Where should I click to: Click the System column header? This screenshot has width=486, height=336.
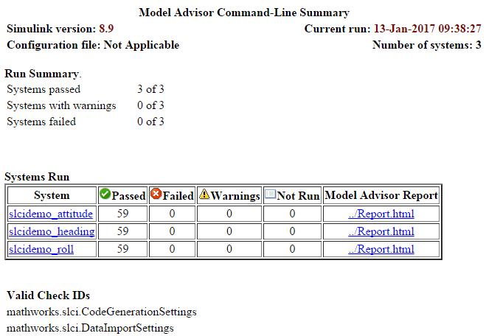point(52,195)
